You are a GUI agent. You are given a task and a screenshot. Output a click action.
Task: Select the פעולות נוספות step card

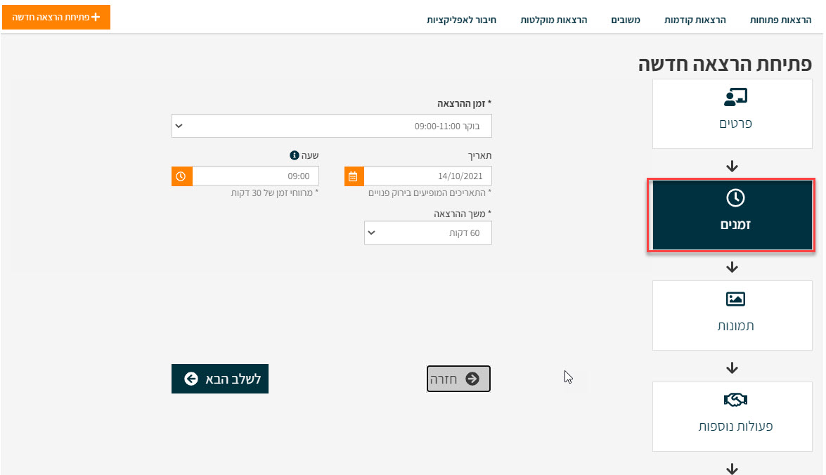click(x=733, y=417)
